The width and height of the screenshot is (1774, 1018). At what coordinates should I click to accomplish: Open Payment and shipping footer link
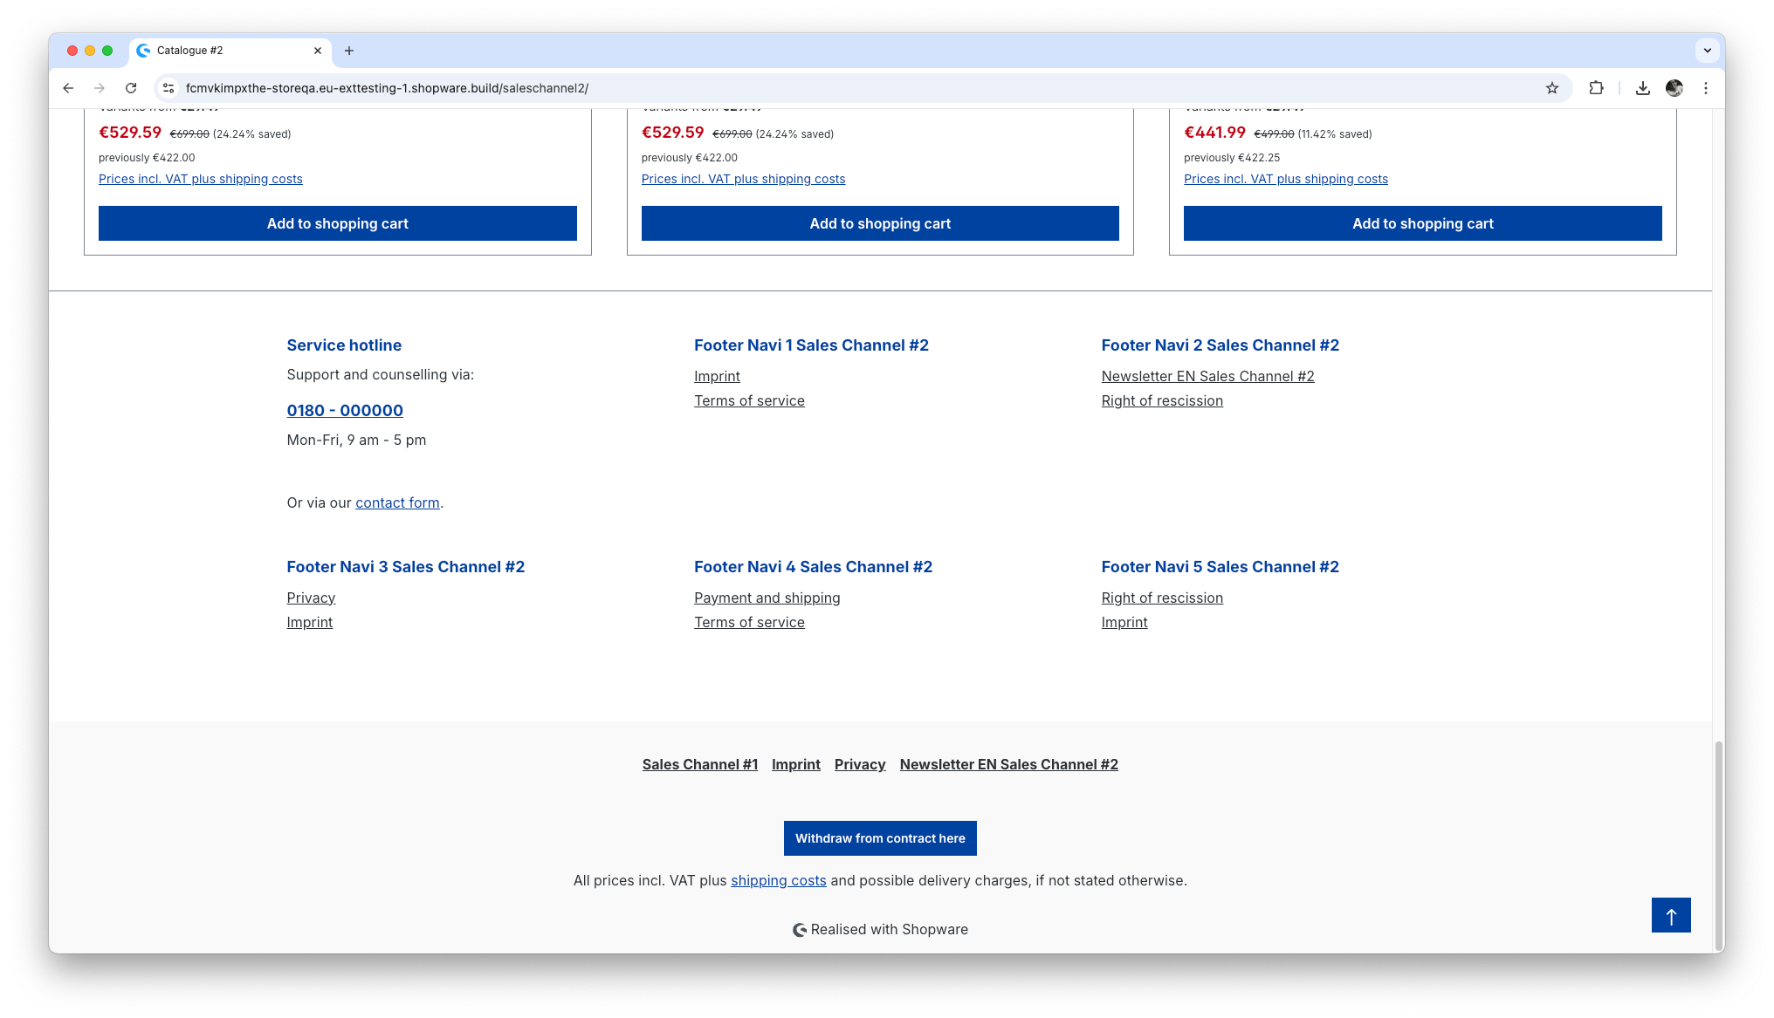coord(767,598)
